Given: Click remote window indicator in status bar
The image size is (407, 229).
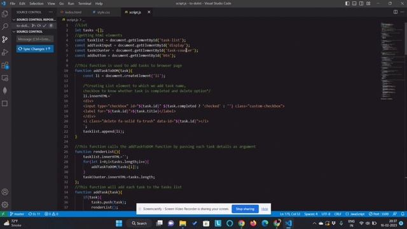Looking at the screenshot, I should click(3, 214).
